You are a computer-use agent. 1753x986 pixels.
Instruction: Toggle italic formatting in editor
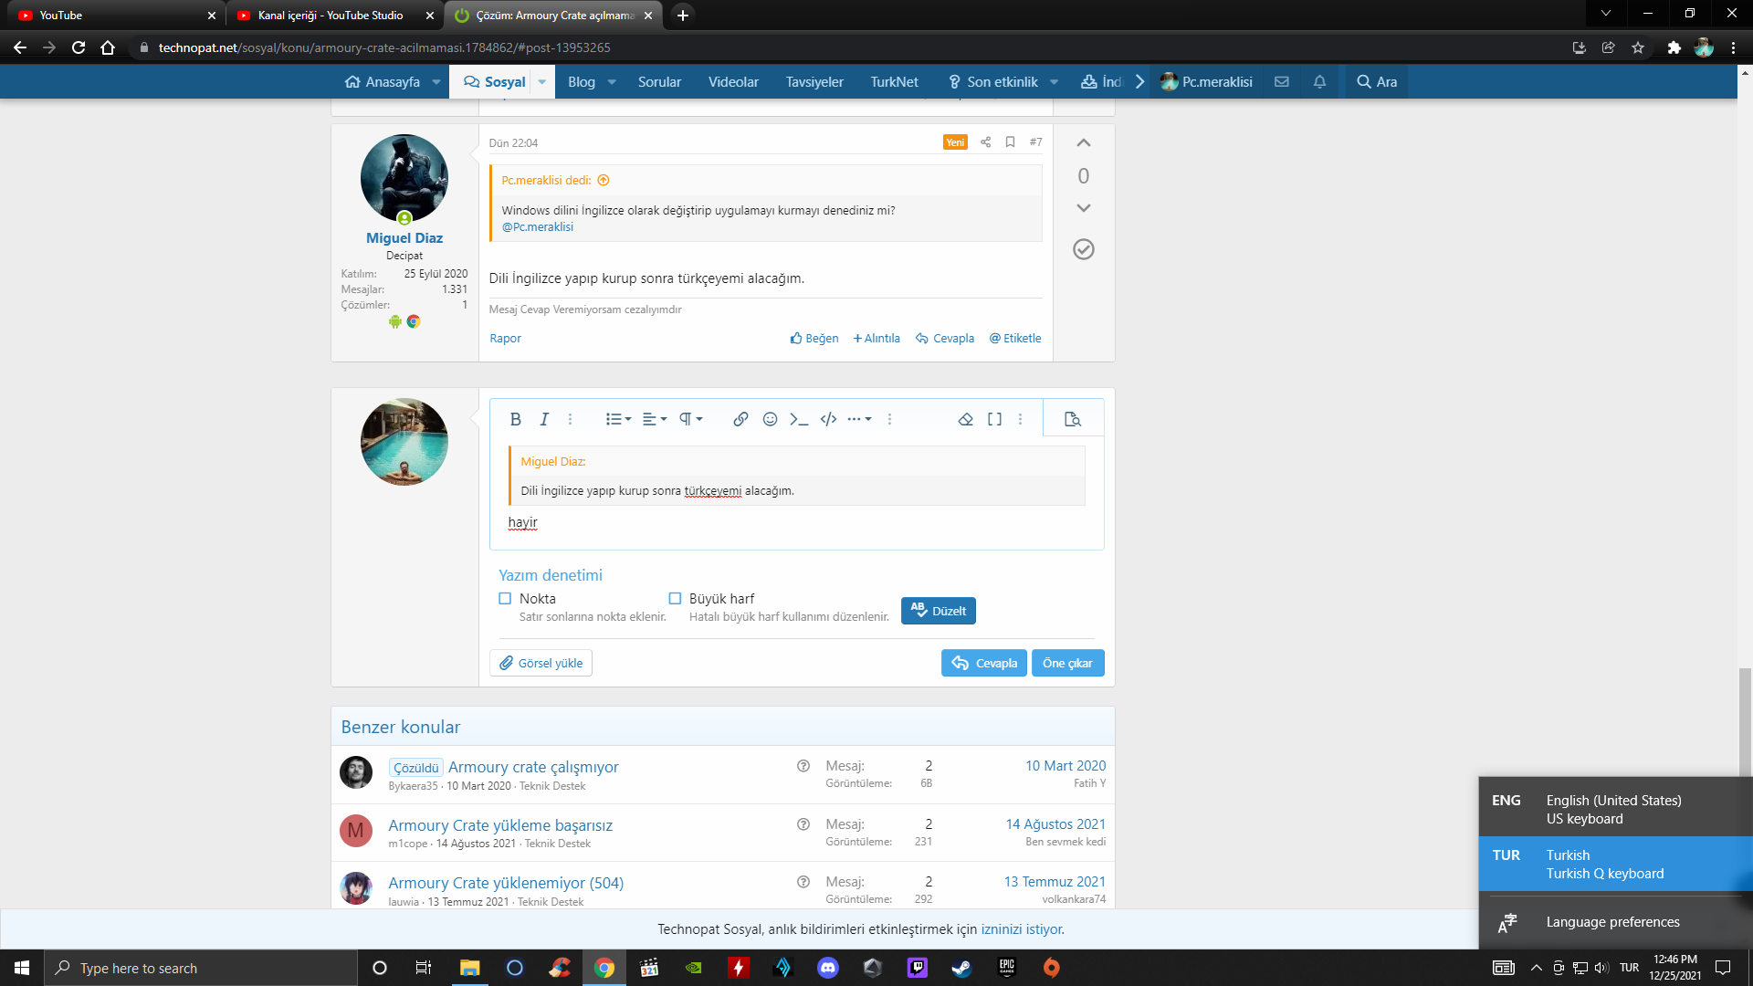coord(544,419)
